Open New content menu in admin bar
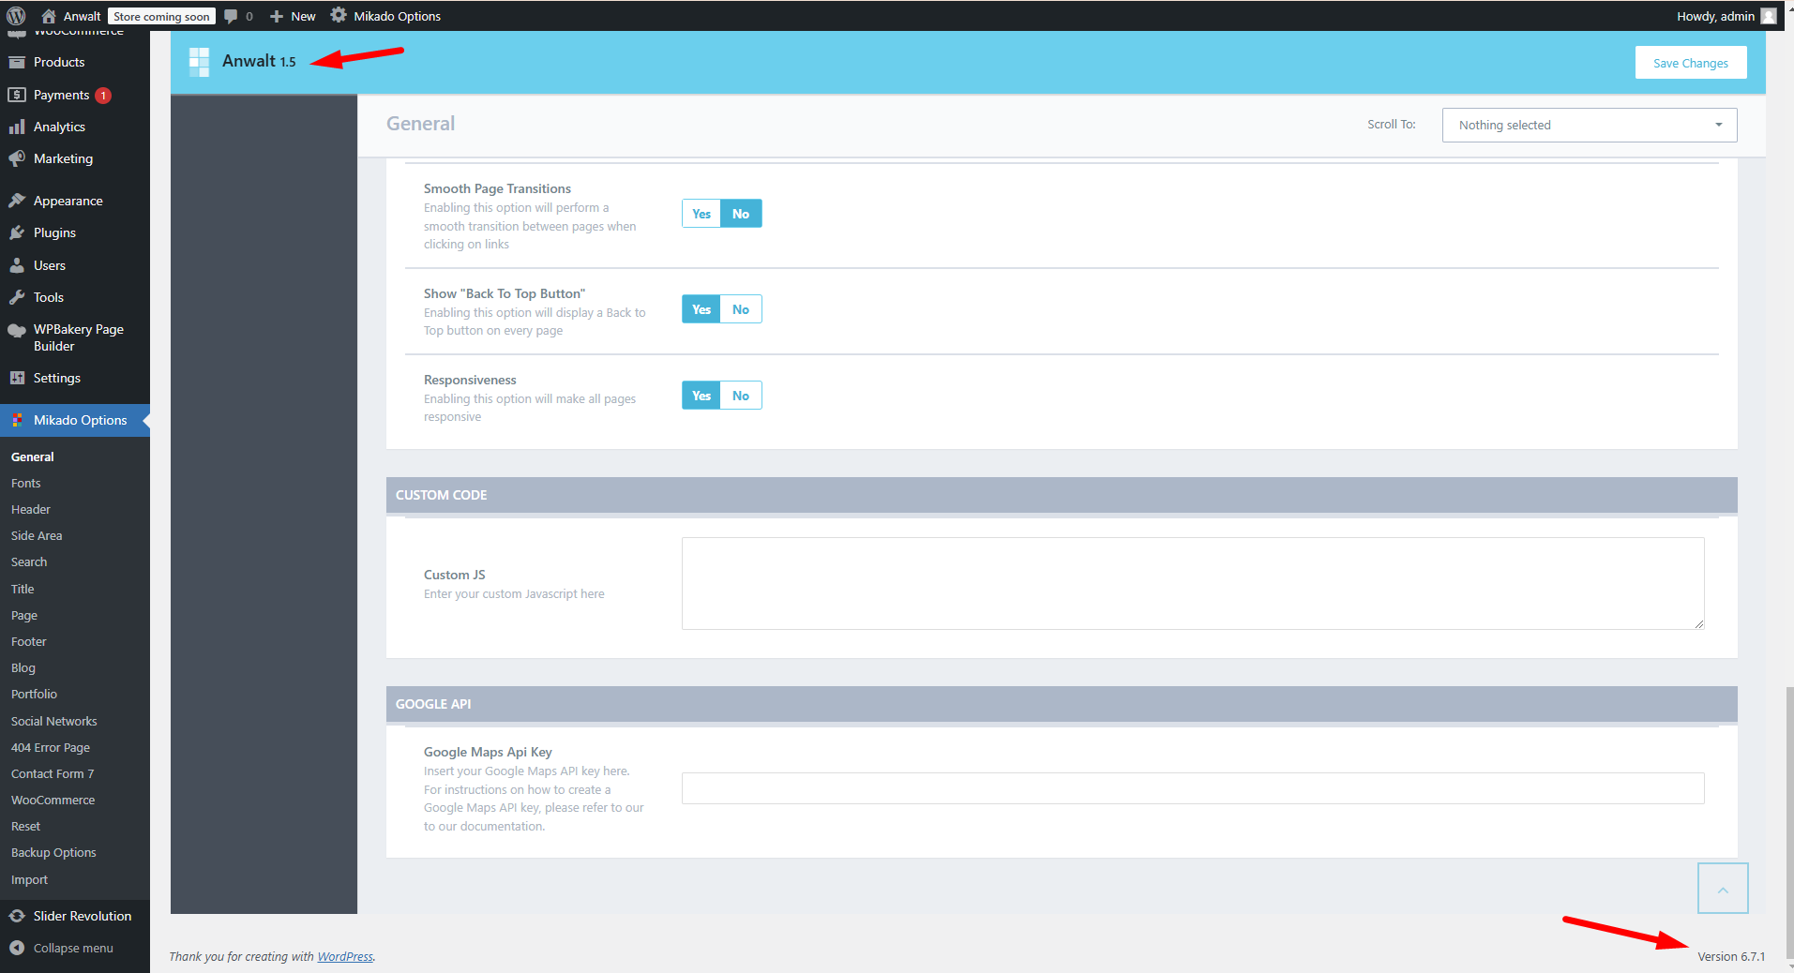The height and width of the screenshot is (973, 1794). (293, 16)
